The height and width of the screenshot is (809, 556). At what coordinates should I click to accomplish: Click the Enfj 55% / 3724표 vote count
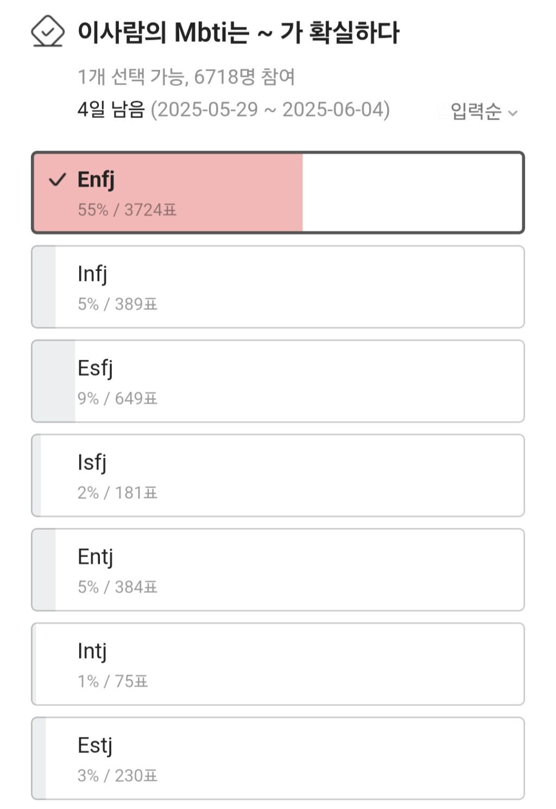click(127, 210)
